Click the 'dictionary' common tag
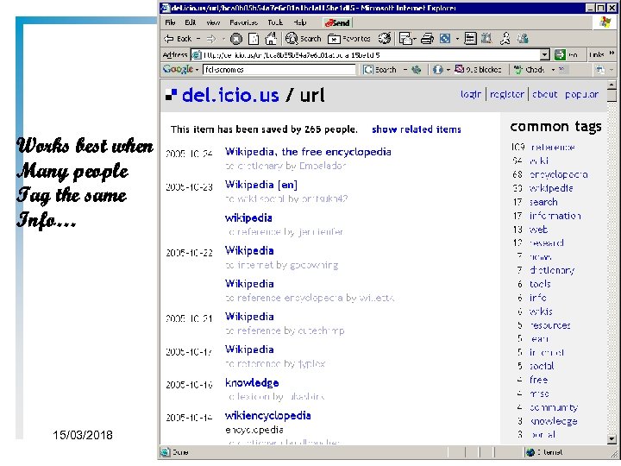 552,271
